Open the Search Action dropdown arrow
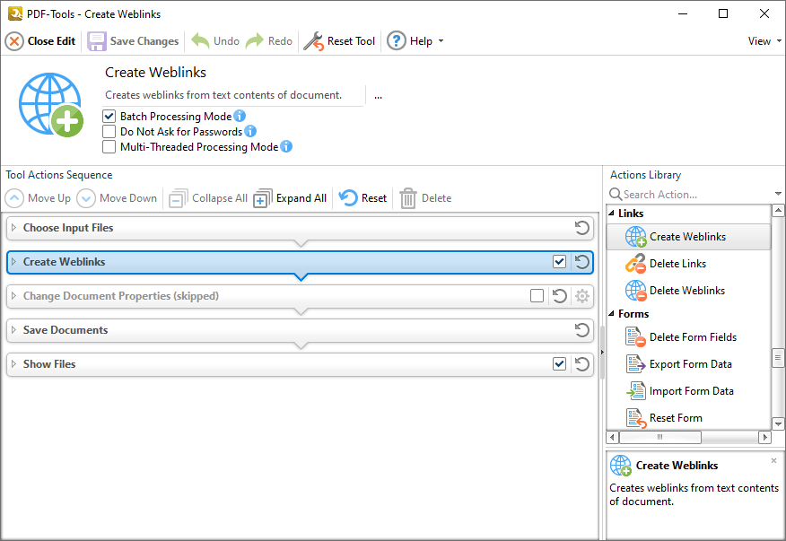The image size is (786, 541). point(778,194)
